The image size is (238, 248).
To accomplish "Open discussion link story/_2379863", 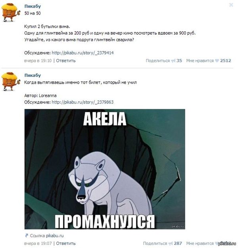I will [x=83, y=102].
